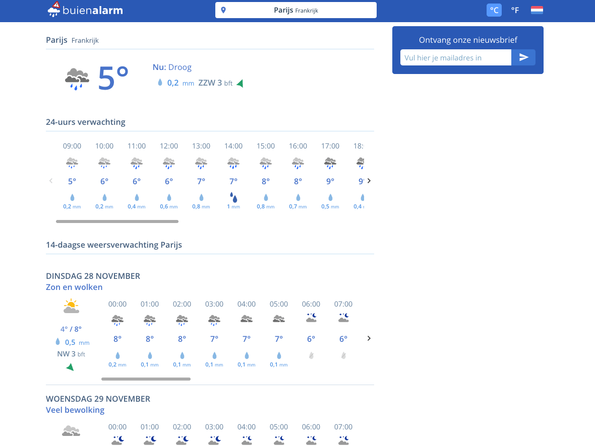The width and height of the screenshot is (595, 446).
Task: Click the Veel bewolking link
Action: tap(75, 410)
